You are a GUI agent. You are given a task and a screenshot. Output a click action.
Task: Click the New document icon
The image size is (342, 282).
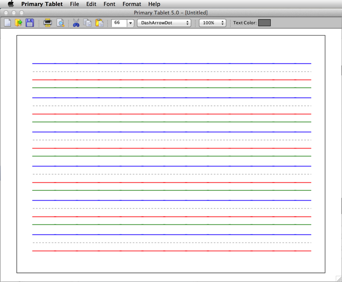(8, 23)
